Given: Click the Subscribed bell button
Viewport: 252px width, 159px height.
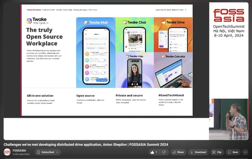Looking at the screenshot, I should (x=48, y=152).
